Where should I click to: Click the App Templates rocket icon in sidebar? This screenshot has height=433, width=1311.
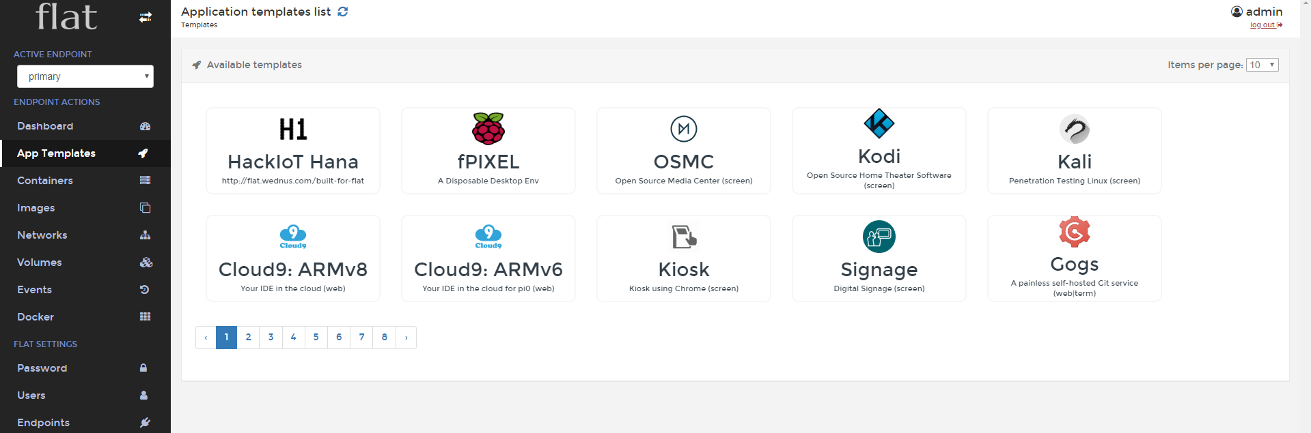point(143,153)
